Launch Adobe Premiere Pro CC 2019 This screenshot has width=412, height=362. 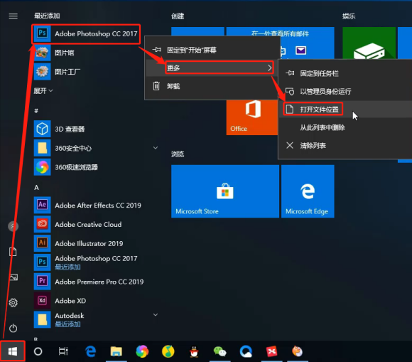click(x=89, y=282)
